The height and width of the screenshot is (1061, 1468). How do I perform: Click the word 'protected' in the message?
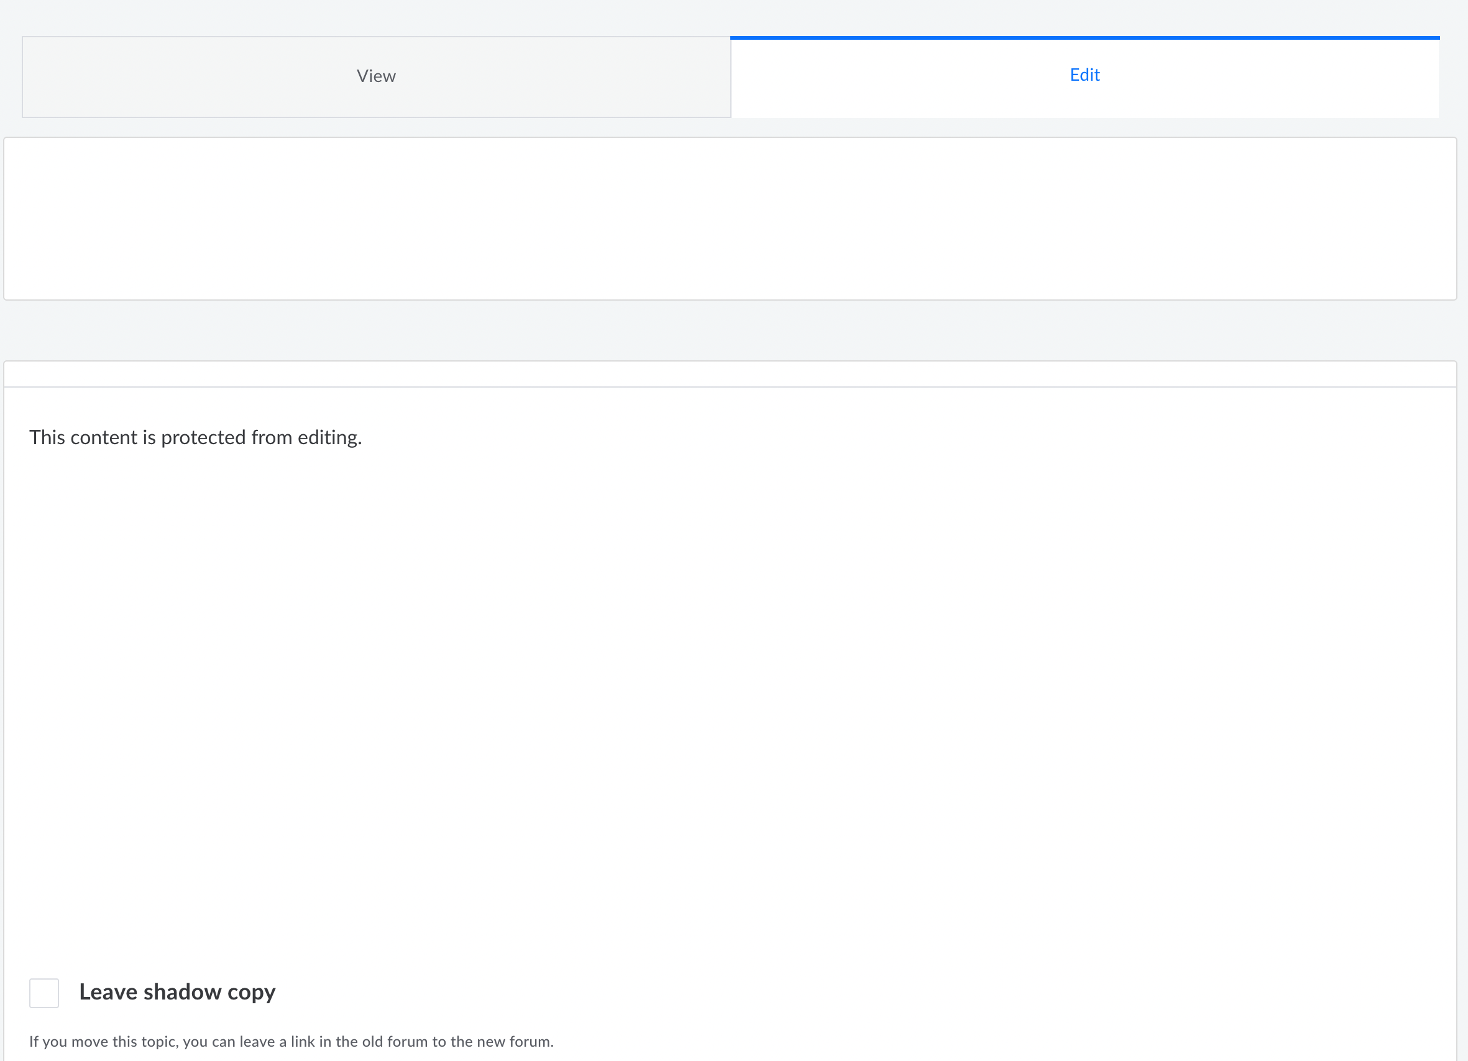coord(203,438)
